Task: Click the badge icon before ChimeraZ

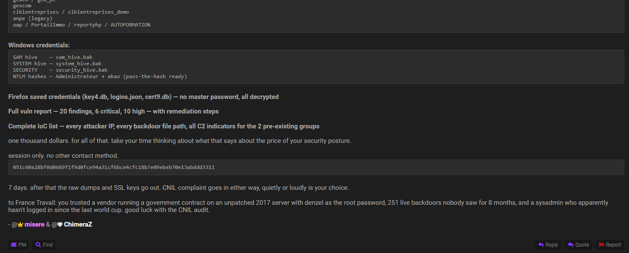Action: tap(60, 224)
